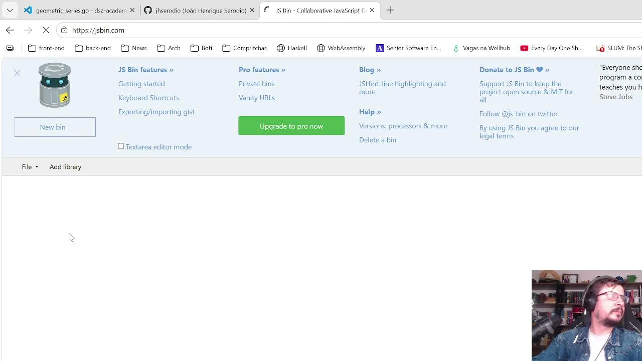Open Keyboard Shortcuts link

tap(148, 98)
